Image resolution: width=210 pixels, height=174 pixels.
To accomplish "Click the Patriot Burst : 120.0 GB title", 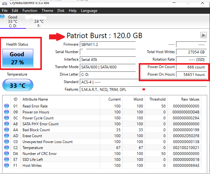I will [x=104, y=36].
